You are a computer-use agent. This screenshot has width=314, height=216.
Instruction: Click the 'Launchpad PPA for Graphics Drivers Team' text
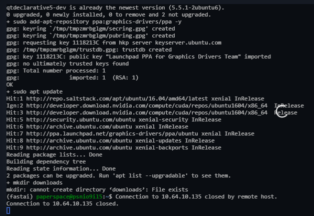click(x=173, y=56)
